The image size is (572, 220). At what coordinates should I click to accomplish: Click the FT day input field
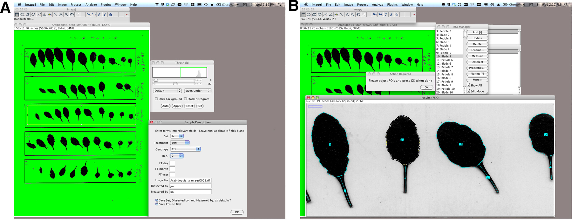pos(172,163)
